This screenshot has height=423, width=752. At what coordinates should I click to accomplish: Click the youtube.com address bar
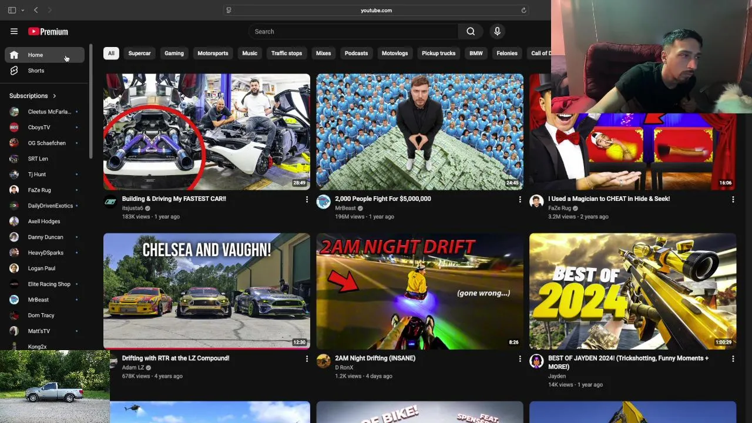point(376,10)
